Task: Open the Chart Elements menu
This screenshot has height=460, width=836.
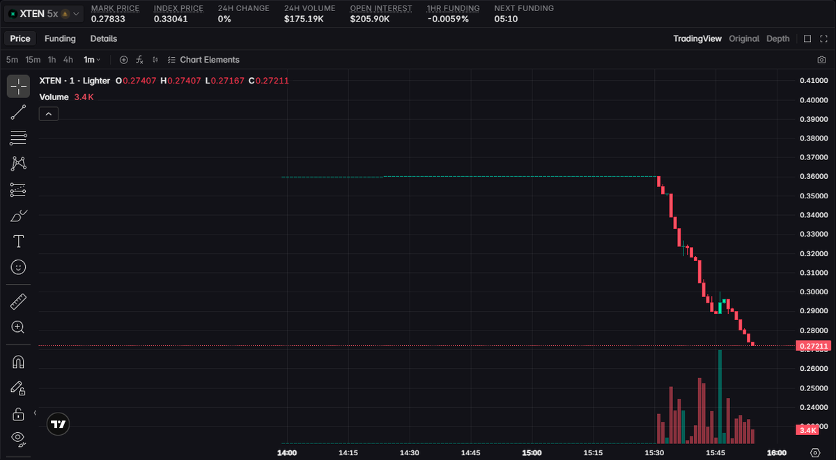Action: coord(203,60)
